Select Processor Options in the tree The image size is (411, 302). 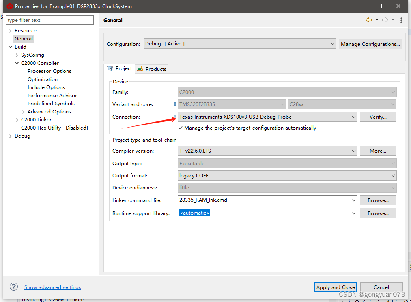click(49, 71)
